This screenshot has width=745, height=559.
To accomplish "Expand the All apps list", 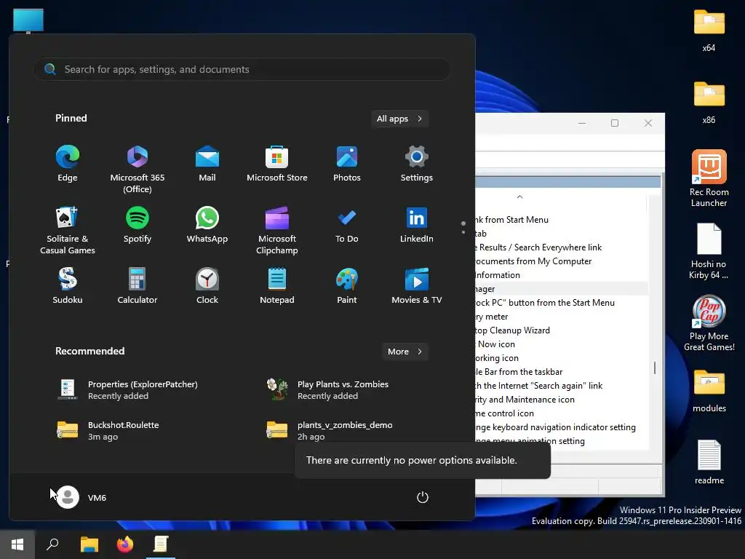I will pyautogui.click(x=399, y=119).
